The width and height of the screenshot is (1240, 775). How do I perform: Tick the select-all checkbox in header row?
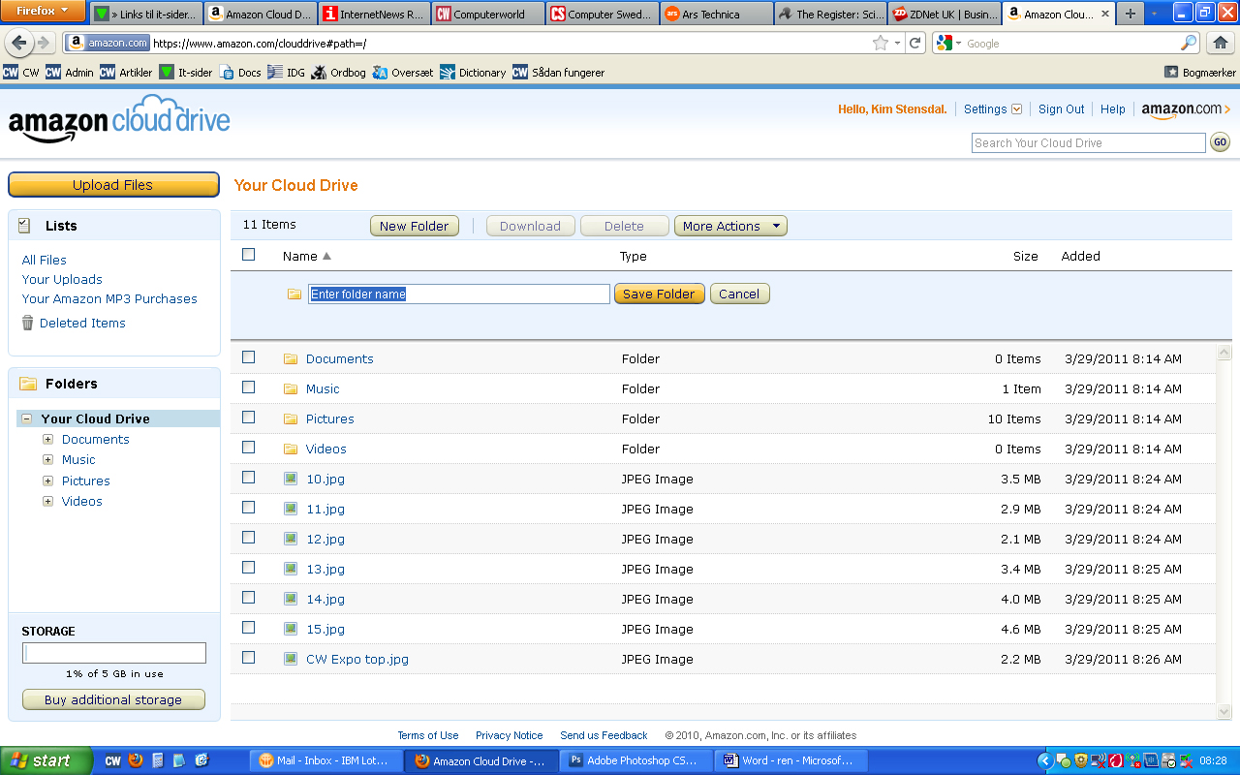coord(249,255)
